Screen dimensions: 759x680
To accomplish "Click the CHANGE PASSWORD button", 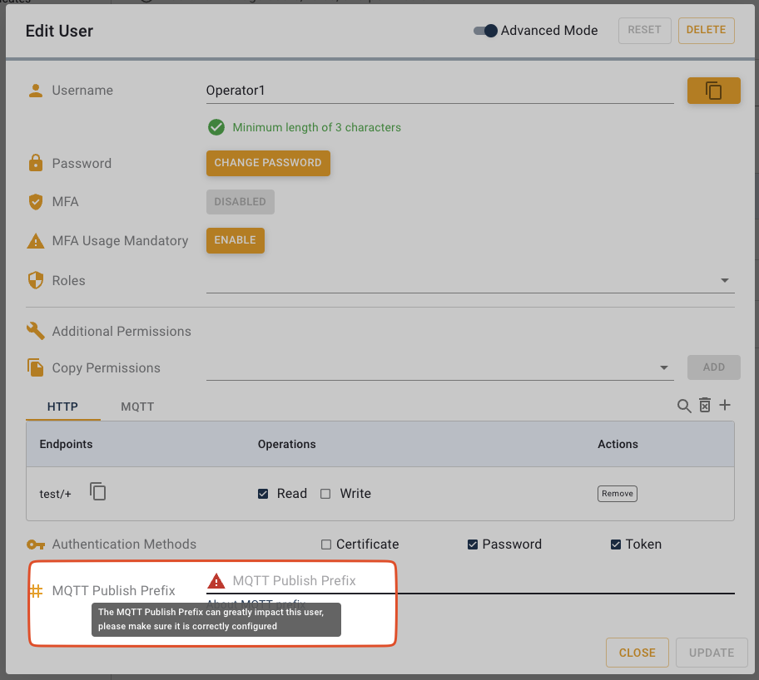I will pyautogui.click(x=268, y=163).
